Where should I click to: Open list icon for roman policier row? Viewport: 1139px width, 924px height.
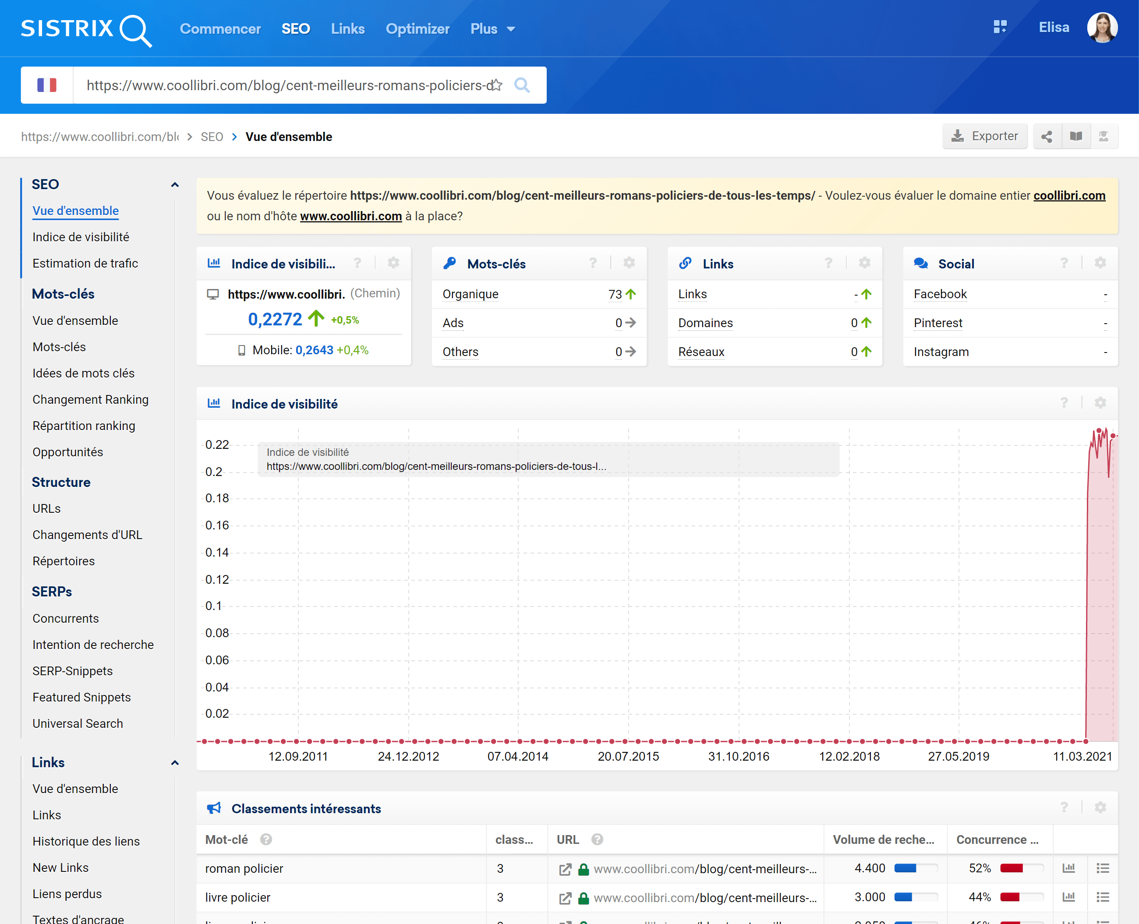coord(1103,868)
